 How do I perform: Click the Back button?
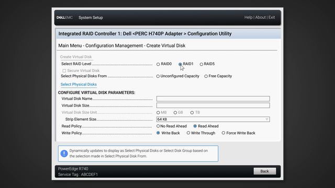point(265,171)
